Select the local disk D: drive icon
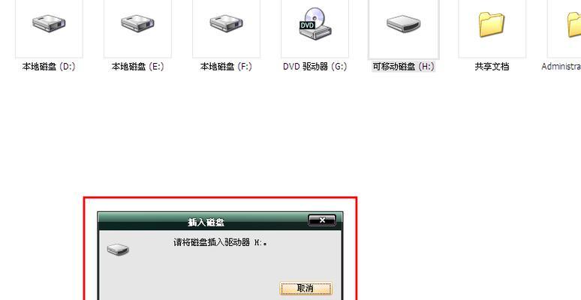Screen dimensions: 581x300 [x=49, y=23]
